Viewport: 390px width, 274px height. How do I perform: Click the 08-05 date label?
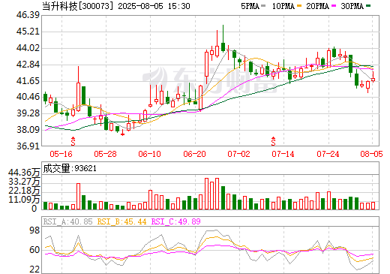coord(371,154)
